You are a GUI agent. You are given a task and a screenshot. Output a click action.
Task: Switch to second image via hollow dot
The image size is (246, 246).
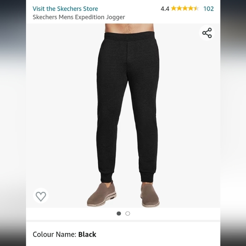tap(128, 213)
